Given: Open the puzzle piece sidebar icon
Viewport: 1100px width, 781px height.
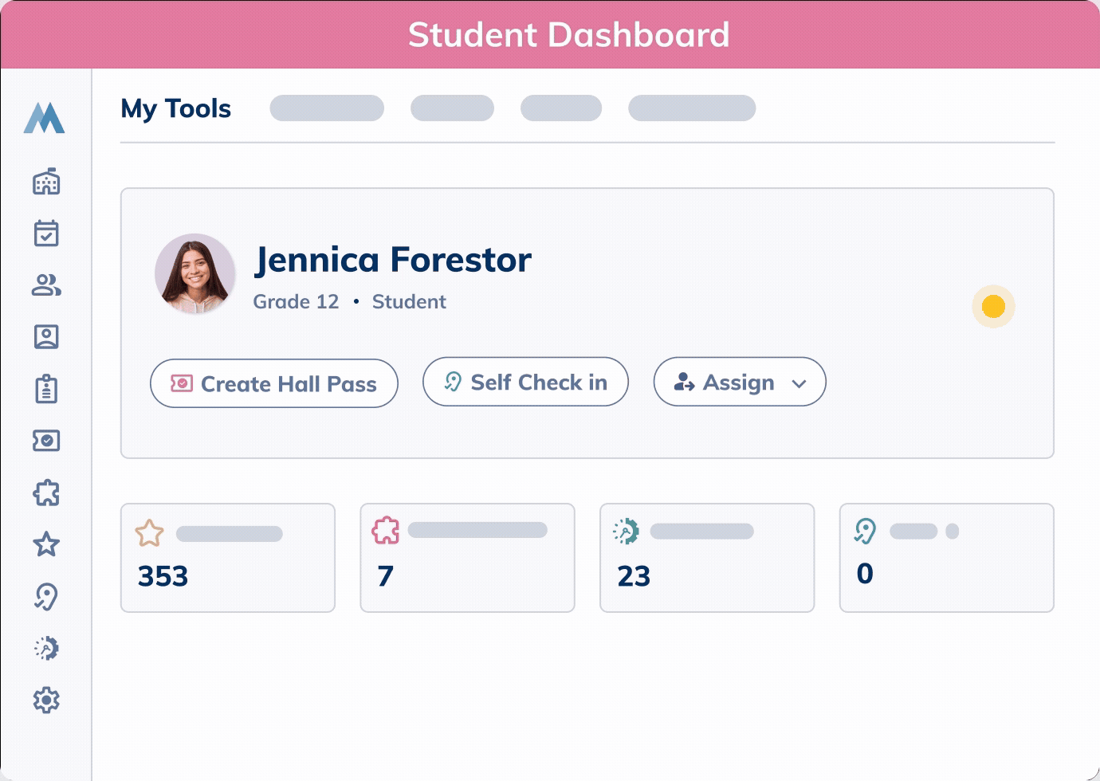Looking at the screenshot, I should click(x=46, y=493).
